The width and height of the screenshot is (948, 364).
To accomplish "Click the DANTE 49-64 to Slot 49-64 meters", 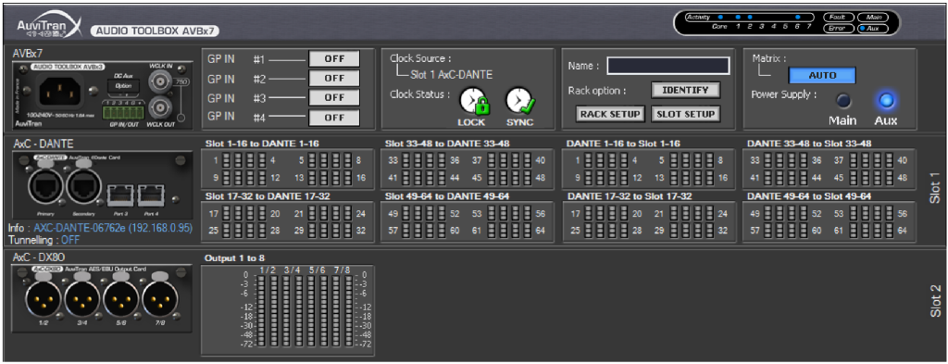I will (x=829, y=221).
